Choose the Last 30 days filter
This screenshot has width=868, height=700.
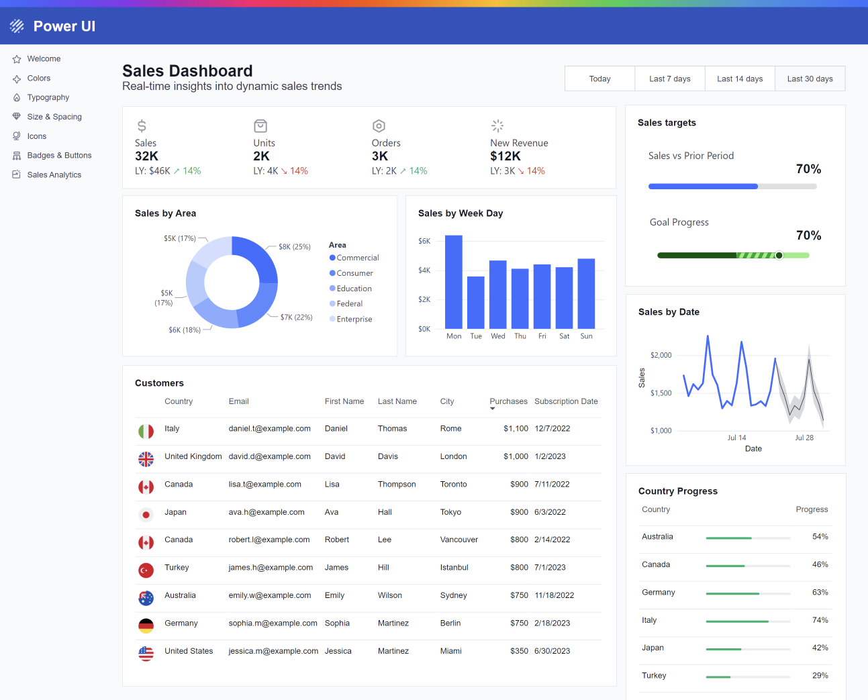click(810, 79)
